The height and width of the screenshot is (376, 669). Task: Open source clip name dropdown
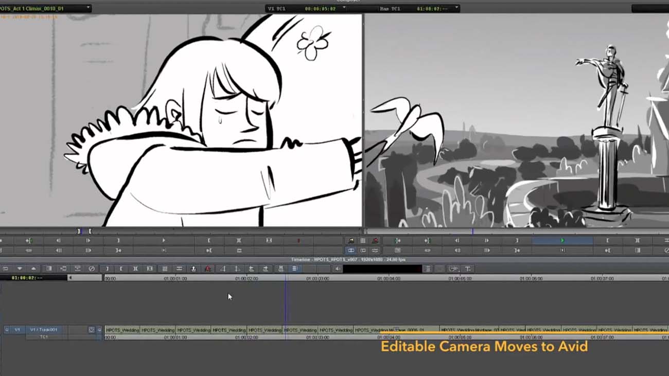[x=89, y=8]
